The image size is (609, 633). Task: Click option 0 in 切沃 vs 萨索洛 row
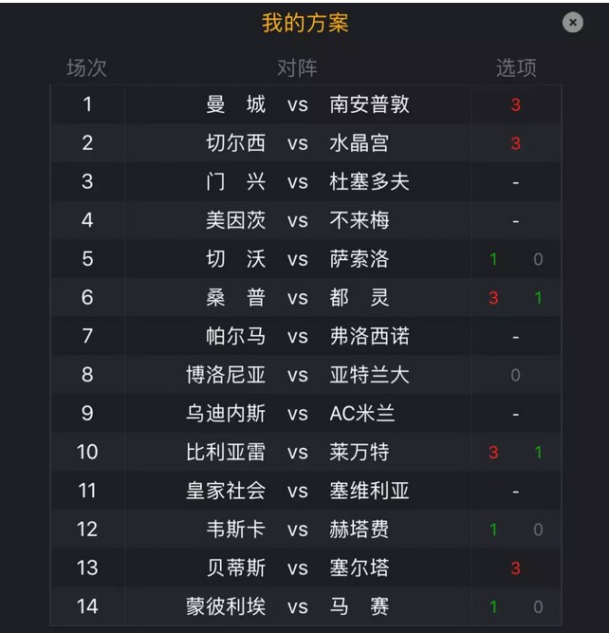click(x=538, y=259)
